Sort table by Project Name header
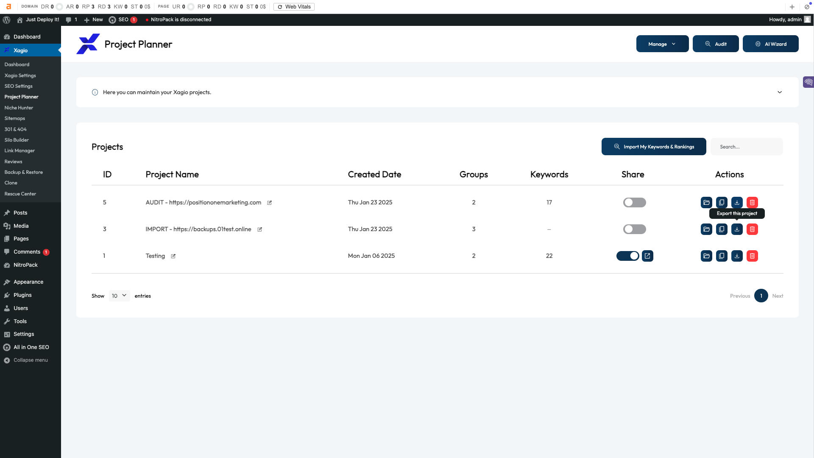814x458 pixels. (x=172, y=175)
